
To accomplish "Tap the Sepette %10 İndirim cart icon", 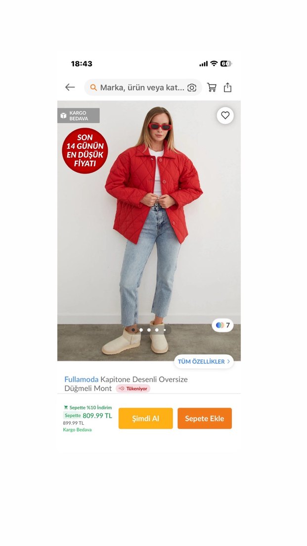I will tap(65, 408).
